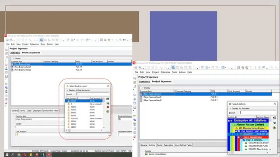The height and width of the screenshot is (157, 280).
Task: Open Enterprise menu in left Primavera window
Action: coord(34,44)
